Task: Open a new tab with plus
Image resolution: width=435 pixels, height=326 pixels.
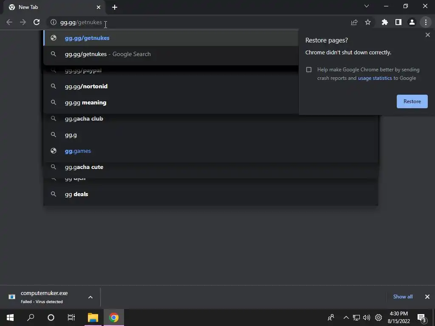Action: pyautogui.click(x=115, y=7)
